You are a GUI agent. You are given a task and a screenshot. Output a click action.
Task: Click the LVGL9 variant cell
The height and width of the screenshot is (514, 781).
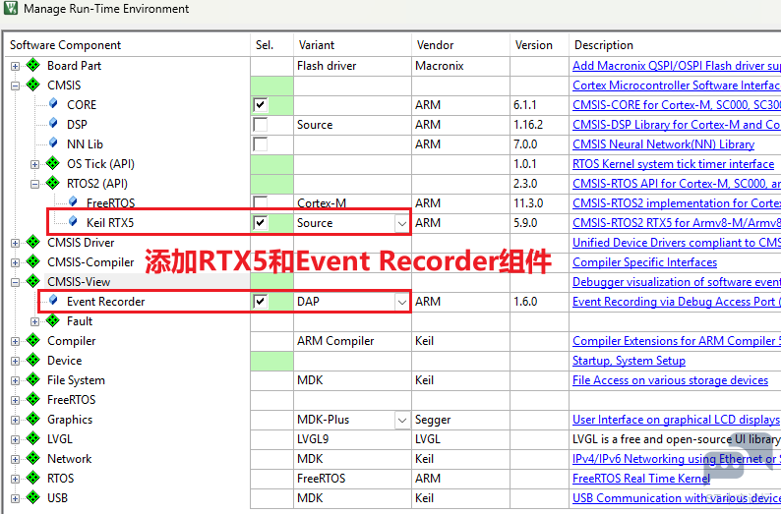tap(352, 439)
